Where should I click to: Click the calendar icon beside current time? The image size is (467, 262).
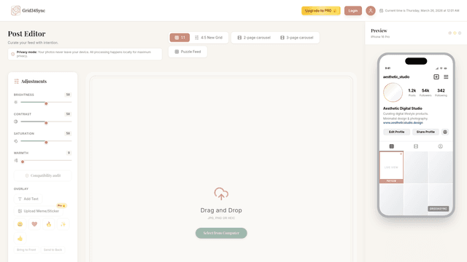381,11
